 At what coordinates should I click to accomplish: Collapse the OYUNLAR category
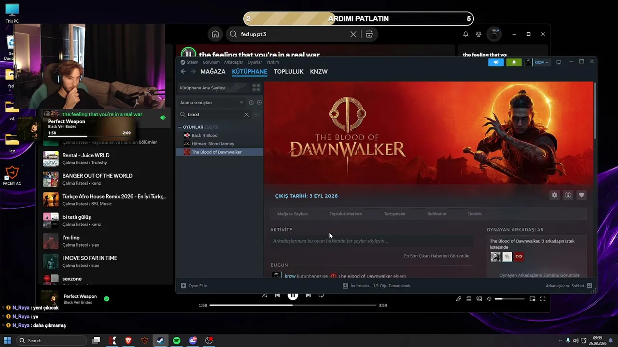pyautogui.click(x=180, y=127)
